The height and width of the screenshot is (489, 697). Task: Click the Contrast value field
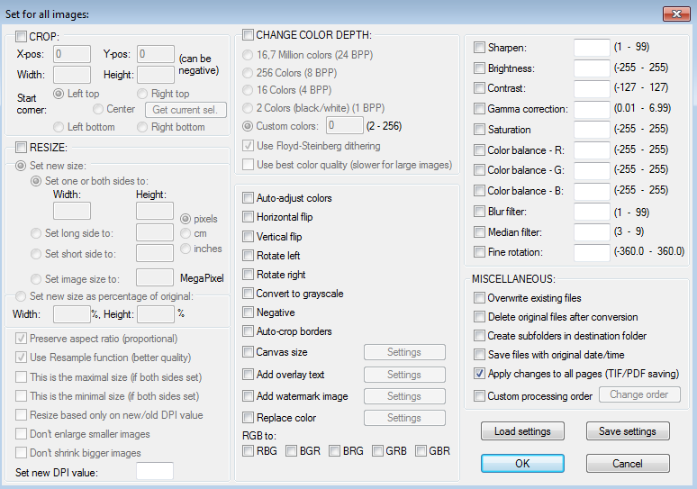(x=592, y=88)
